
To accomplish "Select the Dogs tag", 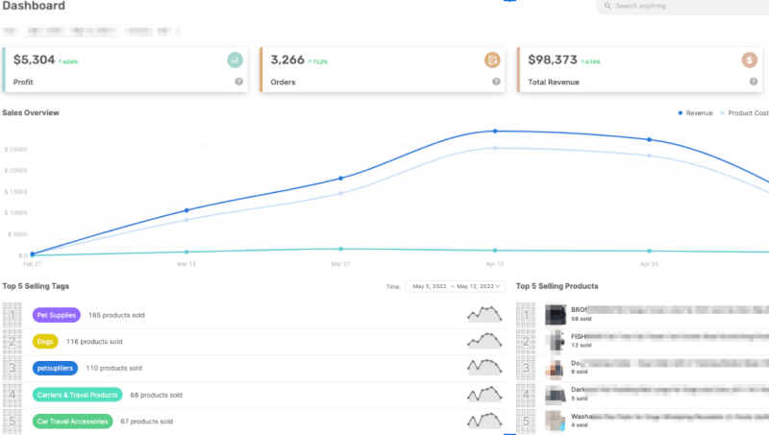I will click(x=45, y=342).
